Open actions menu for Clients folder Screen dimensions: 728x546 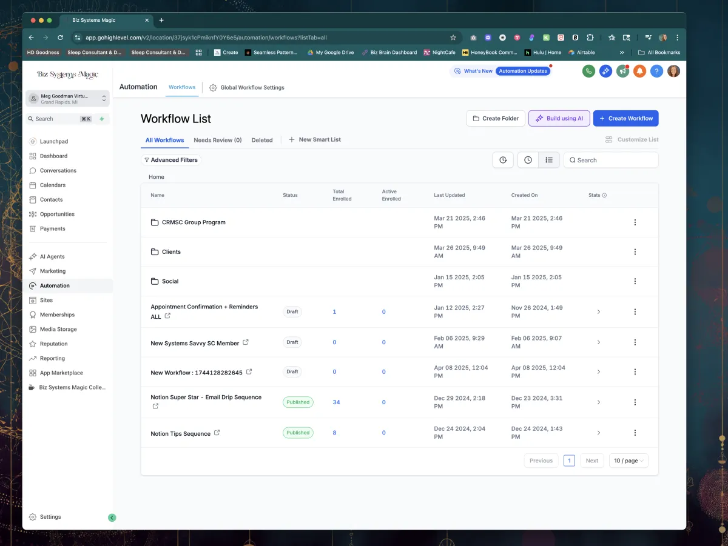[x=635, y=252]
